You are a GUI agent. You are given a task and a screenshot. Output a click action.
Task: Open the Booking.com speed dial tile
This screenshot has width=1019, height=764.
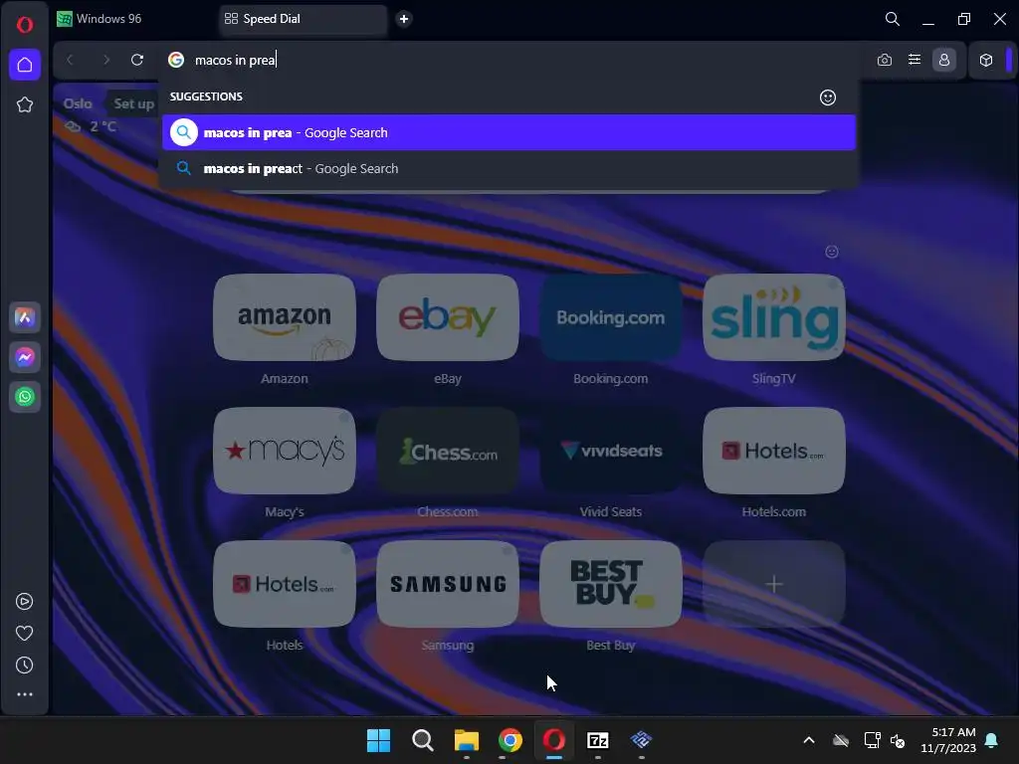[611, 317]
